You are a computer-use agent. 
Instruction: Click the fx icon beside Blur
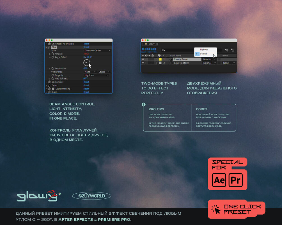coord(49,47)
